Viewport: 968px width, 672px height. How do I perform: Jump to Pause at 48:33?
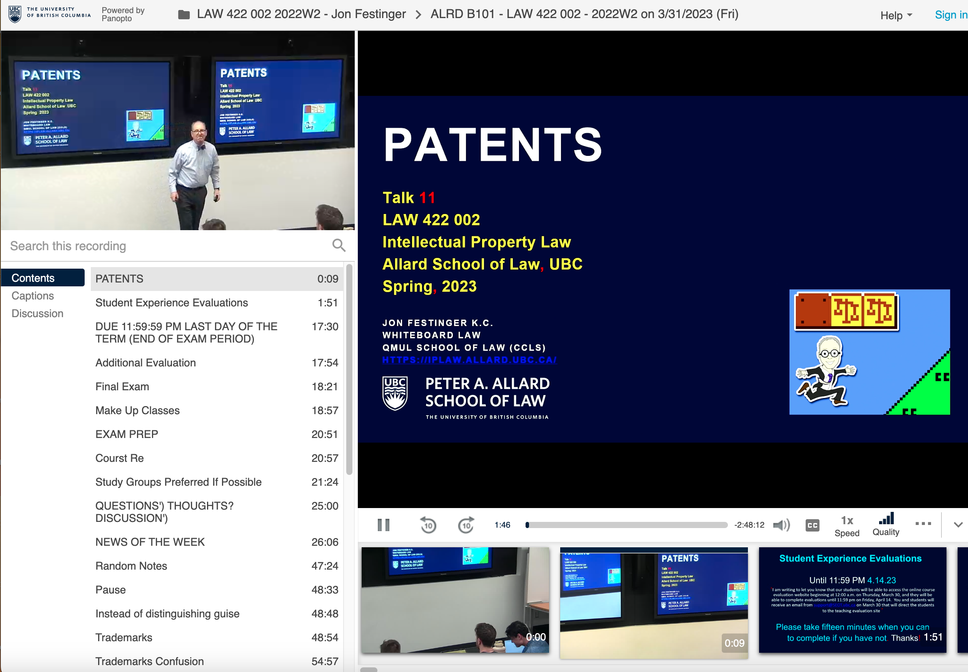(217, 590)
